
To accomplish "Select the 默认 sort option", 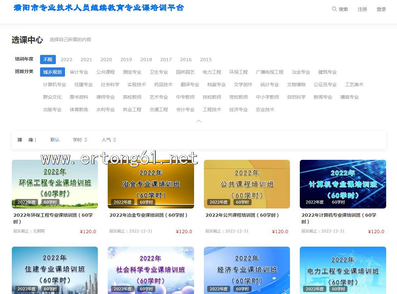I will click(55, 140).
